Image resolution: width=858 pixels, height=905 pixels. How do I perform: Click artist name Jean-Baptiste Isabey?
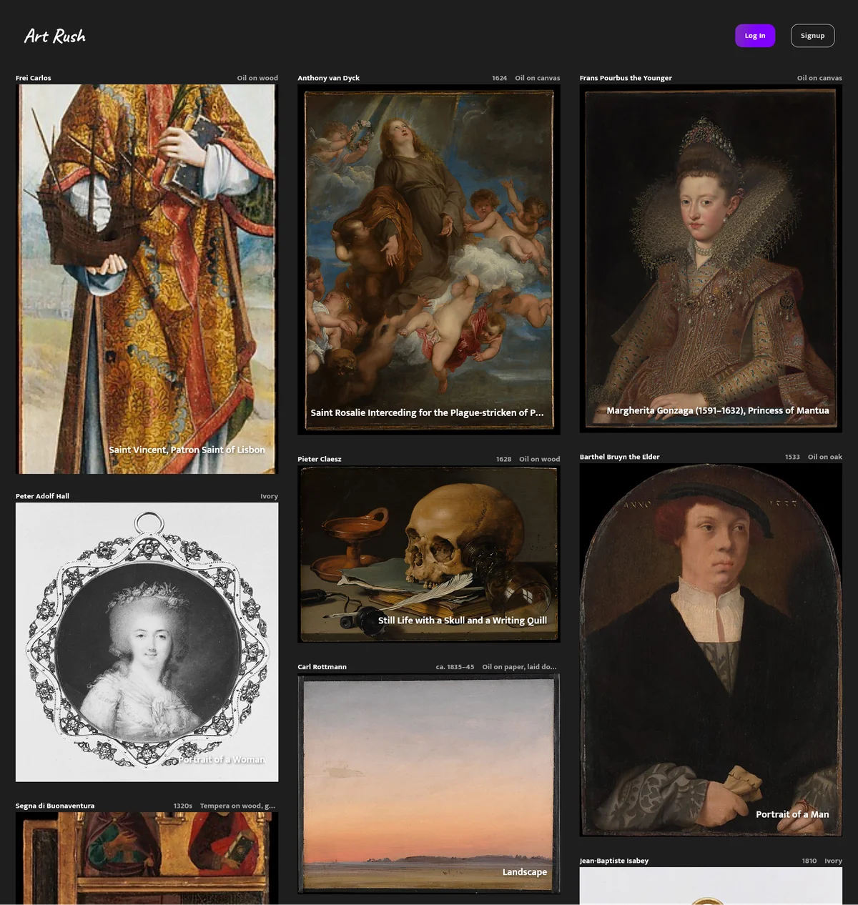[x=614, y=861]
